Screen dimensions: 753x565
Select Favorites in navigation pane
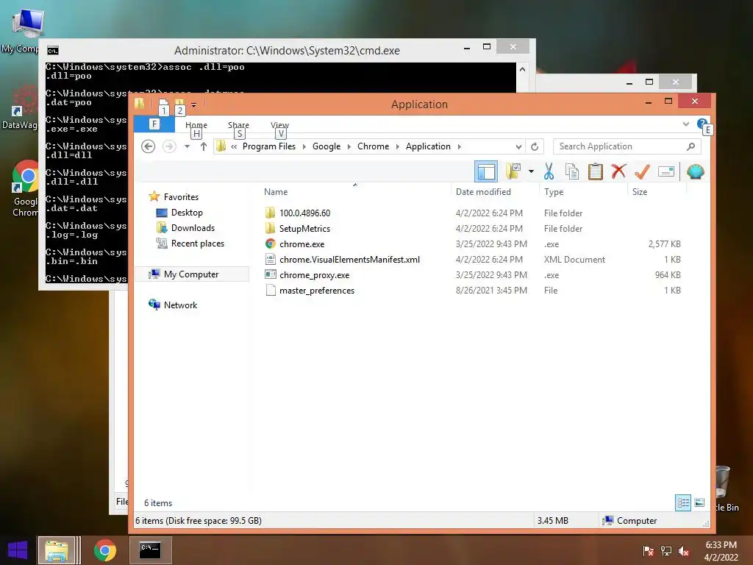click(x=181, y=196)
